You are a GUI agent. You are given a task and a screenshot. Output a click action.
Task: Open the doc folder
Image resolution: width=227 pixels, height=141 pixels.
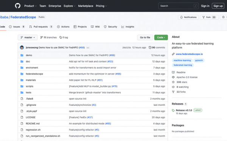[x=28, y=61]
